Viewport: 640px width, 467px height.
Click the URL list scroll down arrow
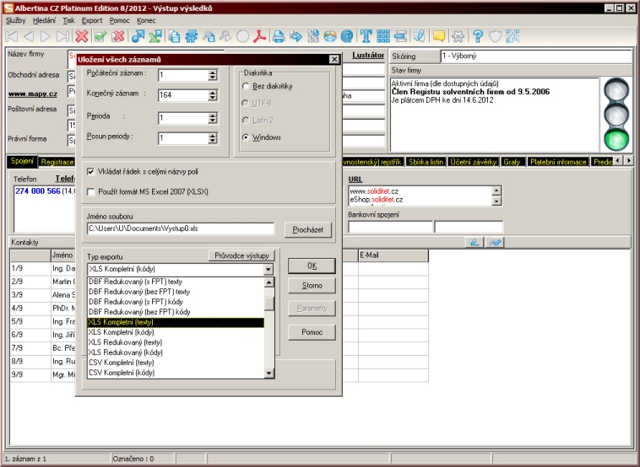coord(496,201)
